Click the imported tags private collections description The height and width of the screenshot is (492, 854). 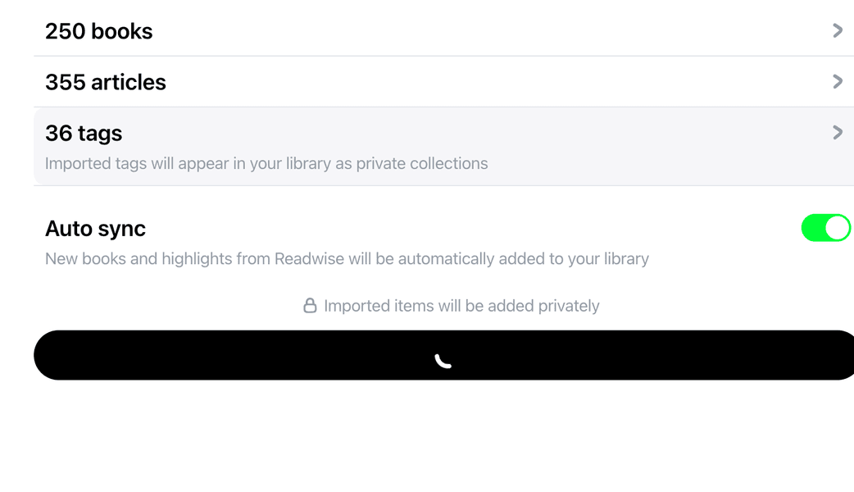[x=266, y=163]
